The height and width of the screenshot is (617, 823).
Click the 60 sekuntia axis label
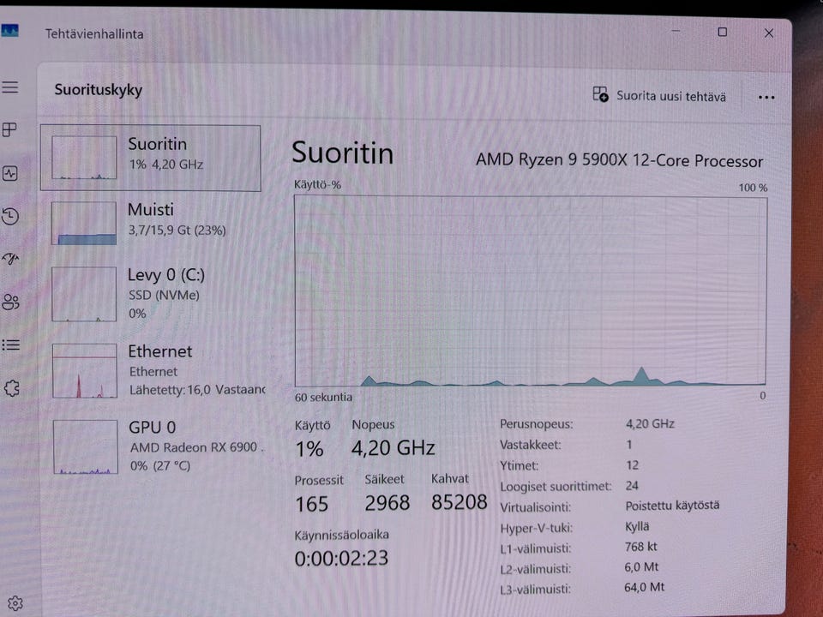(x=323, y=397)
